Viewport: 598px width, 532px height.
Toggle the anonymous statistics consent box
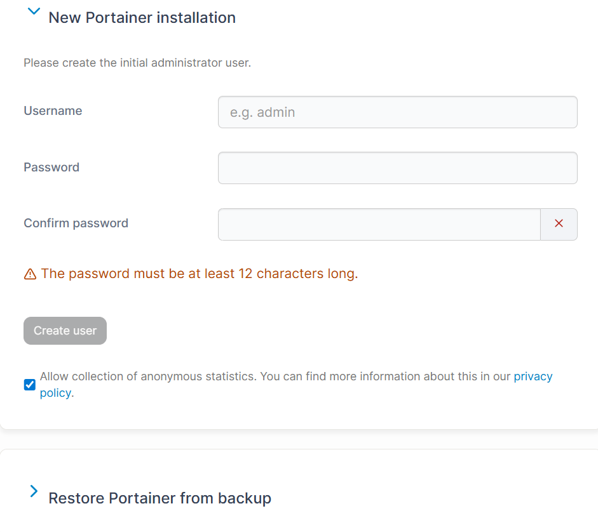[x=29, y=385]
